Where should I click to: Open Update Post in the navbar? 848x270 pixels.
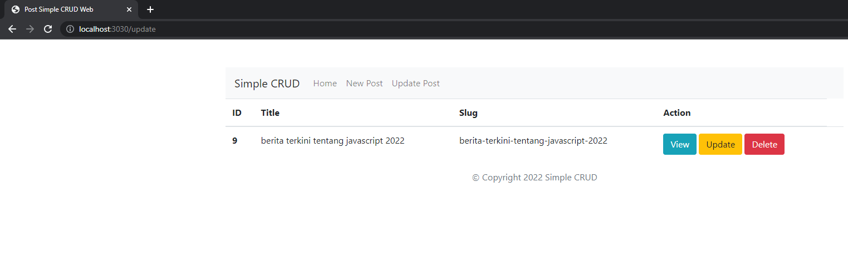[x=416, y=84]
